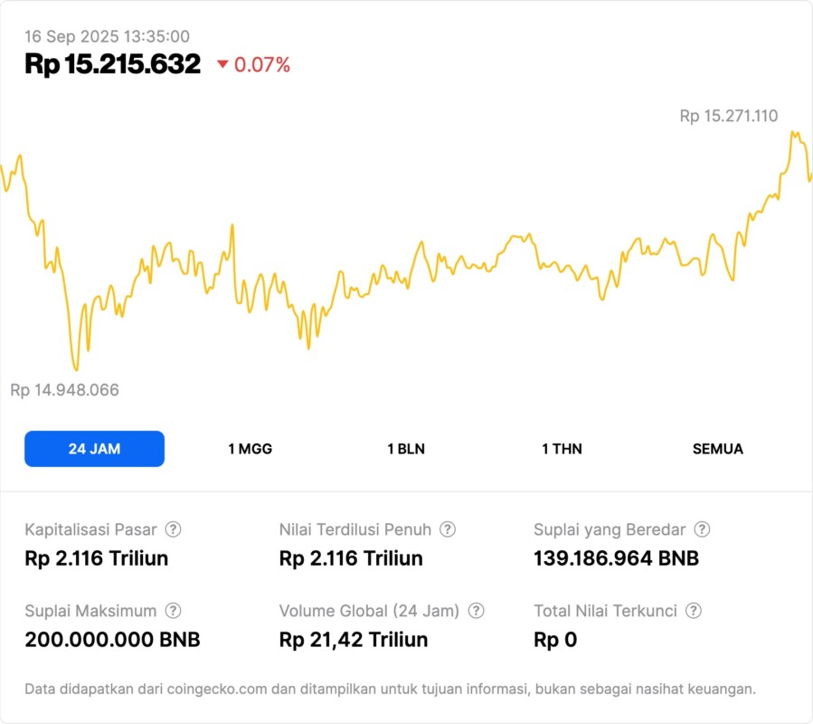Select the 24 JAM time range
The height and width of the screenshot is (724, 813).
click(94, 449)
